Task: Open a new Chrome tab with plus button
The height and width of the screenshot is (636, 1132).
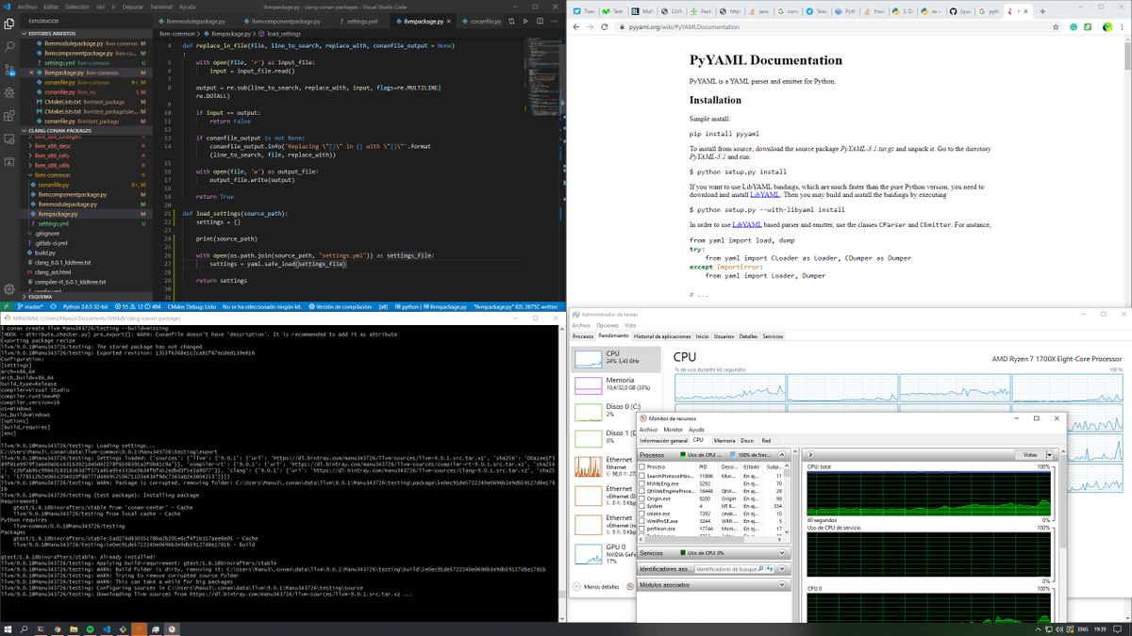Action: (1042, 11)
